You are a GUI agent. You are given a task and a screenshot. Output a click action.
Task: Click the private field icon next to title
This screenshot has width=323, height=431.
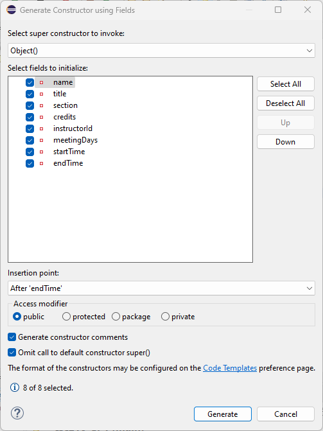coord(42,94)
